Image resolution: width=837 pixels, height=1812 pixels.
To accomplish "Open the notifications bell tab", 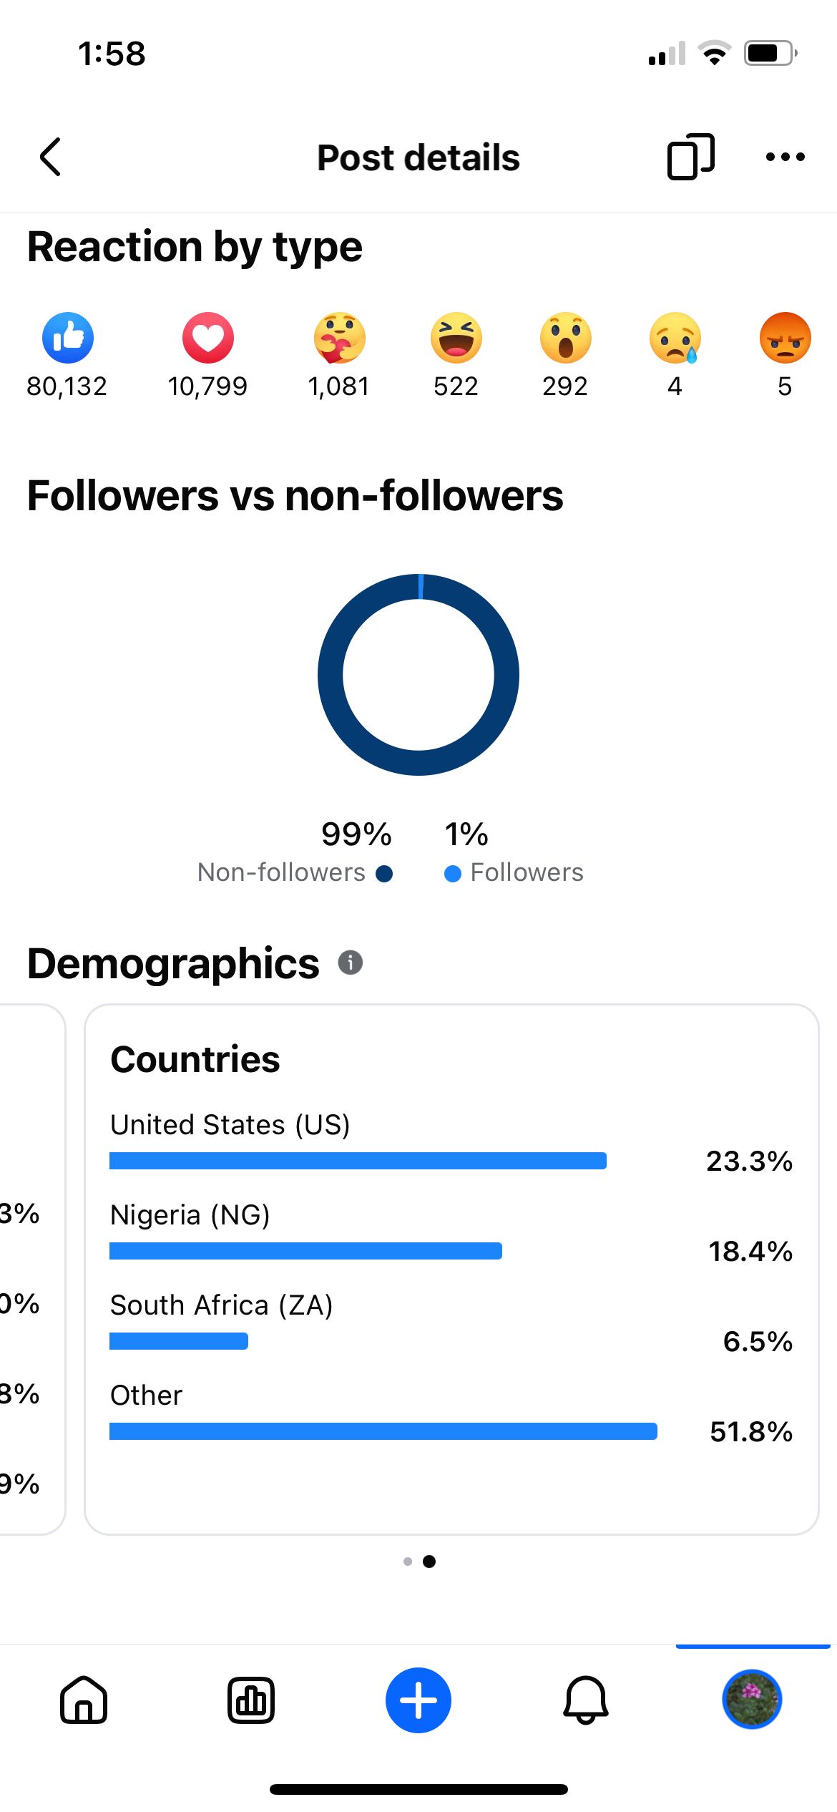I will (586, 1700).
